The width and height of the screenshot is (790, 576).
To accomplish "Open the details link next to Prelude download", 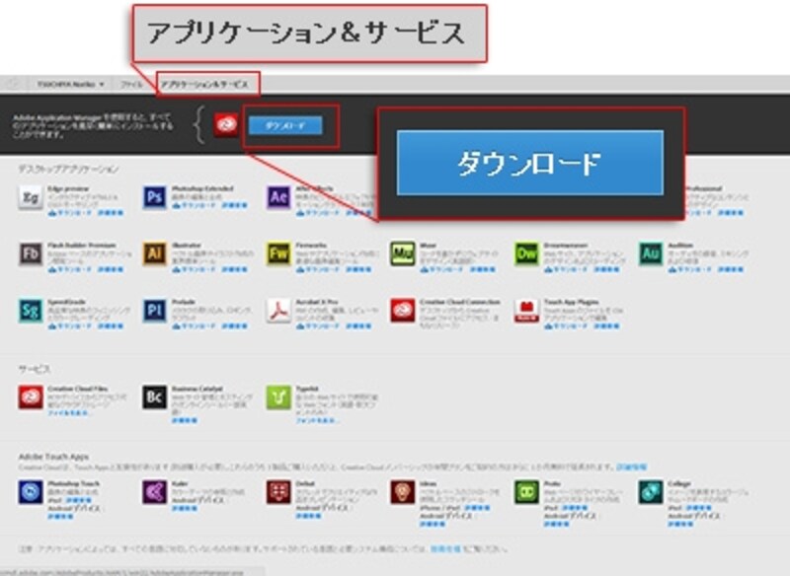I will point(234,326).
